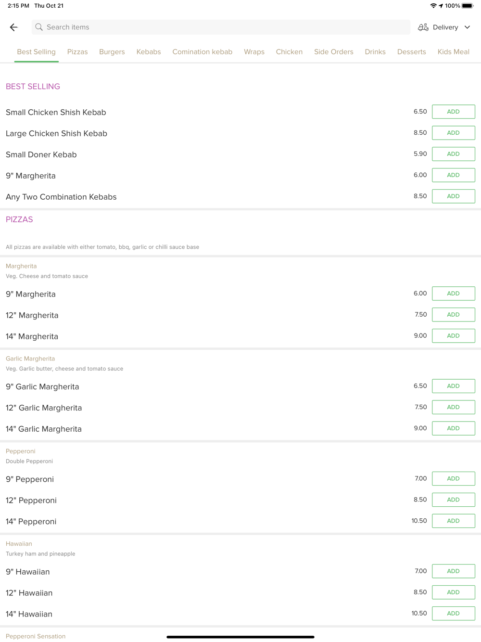Add Small Doner Kebab to order

[453, 154]
